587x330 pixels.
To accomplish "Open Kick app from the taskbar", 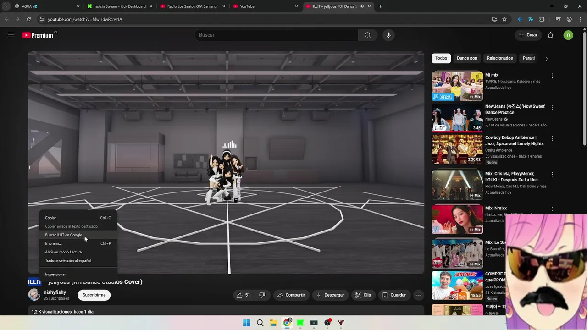I will pyautogui.click(x=300, y=323).
